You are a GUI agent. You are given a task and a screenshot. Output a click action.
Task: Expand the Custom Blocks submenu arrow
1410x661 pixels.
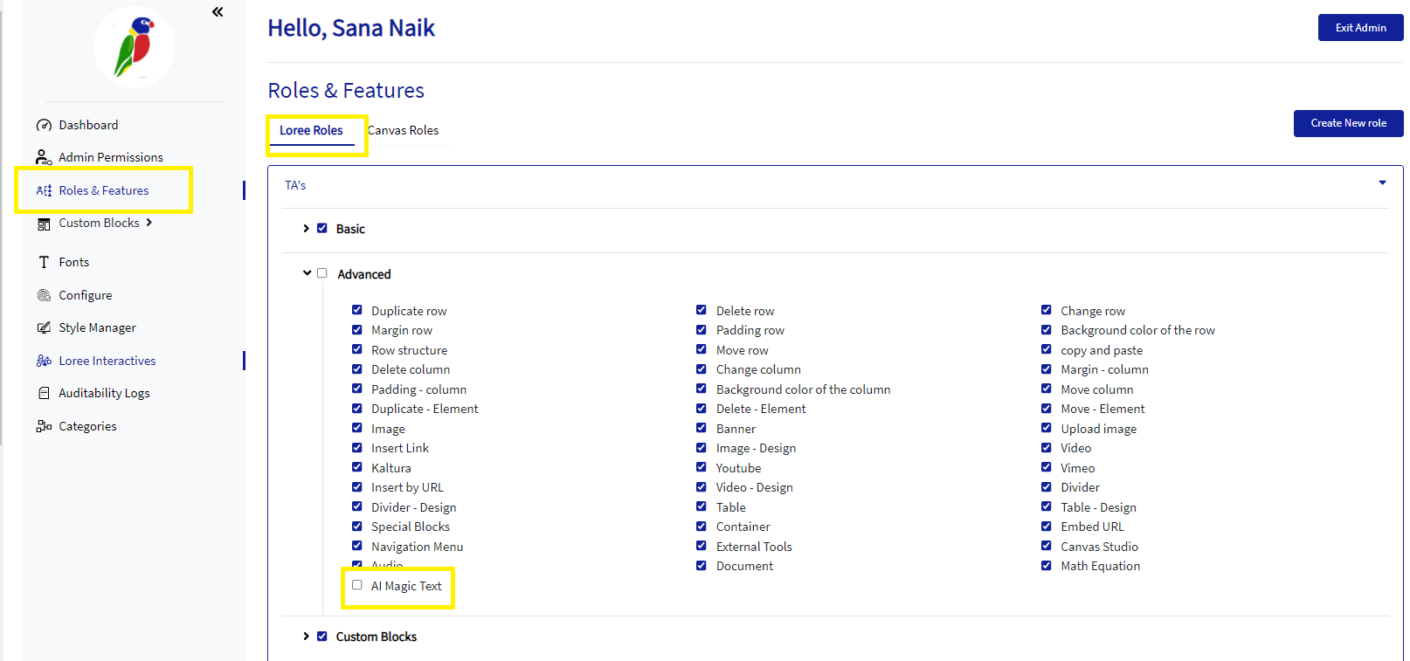[x=149, y=223]
